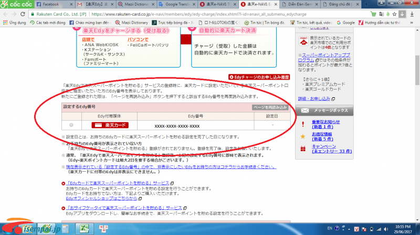This screenshot has width=420, height=235.
Task: Click the network signal tray icon
Action: [379, 229]
